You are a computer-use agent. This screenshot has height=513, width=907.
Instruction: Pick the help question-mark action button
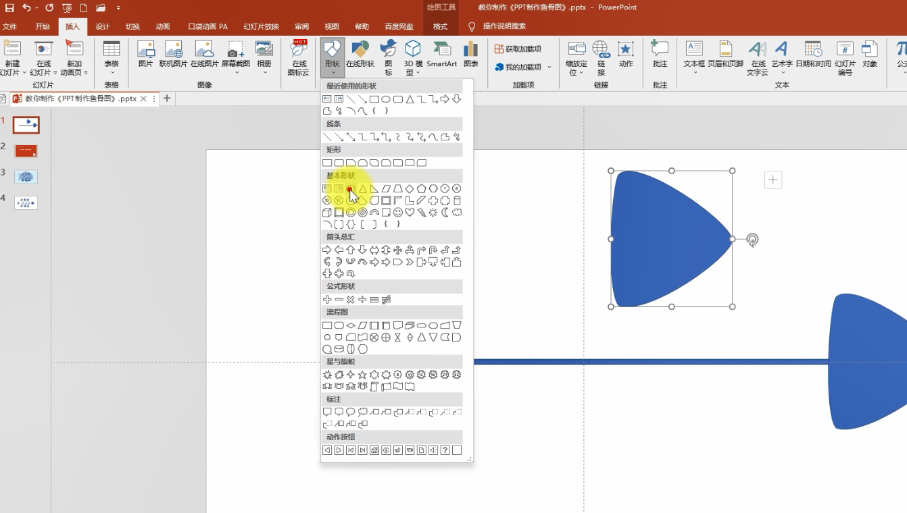click(445, 450)
